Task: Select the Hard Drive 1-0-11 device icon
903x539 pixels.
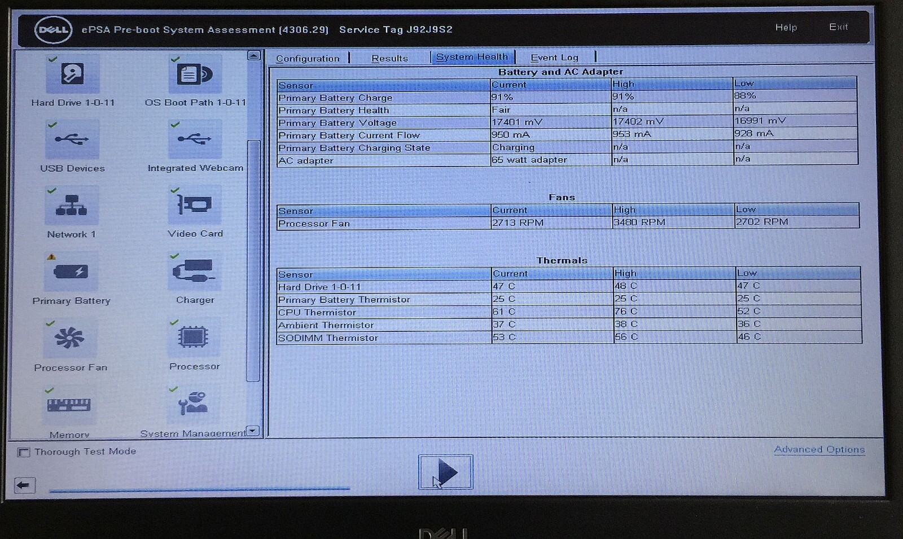Action: pos(73,75)
